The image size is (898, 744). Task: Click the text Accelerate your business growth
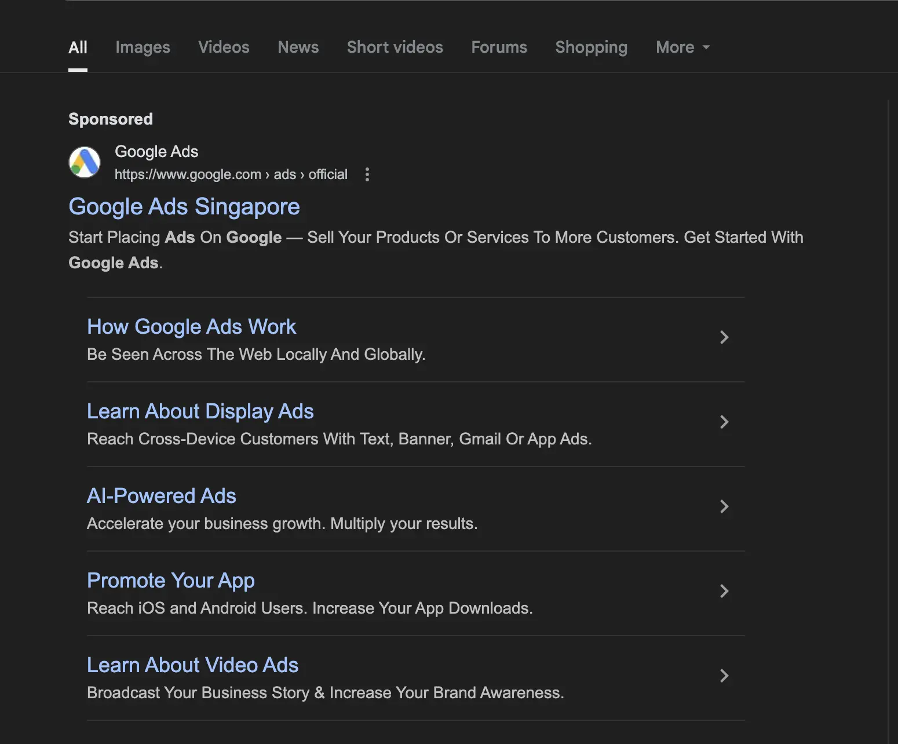[282, 523]
